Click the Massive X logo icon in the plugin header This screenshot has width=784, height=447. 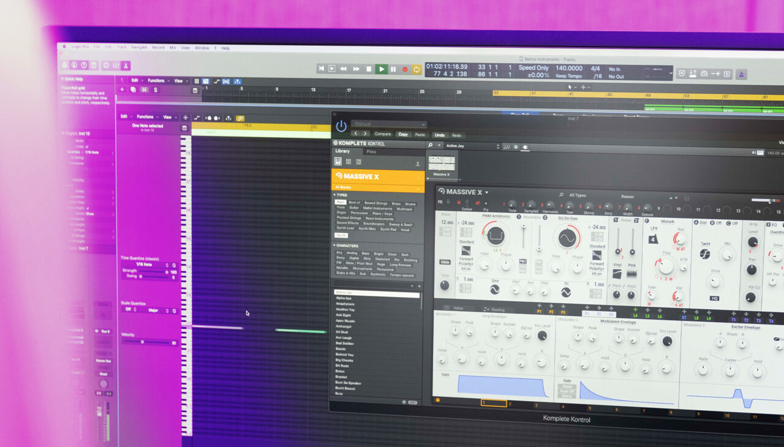point(442,191)
